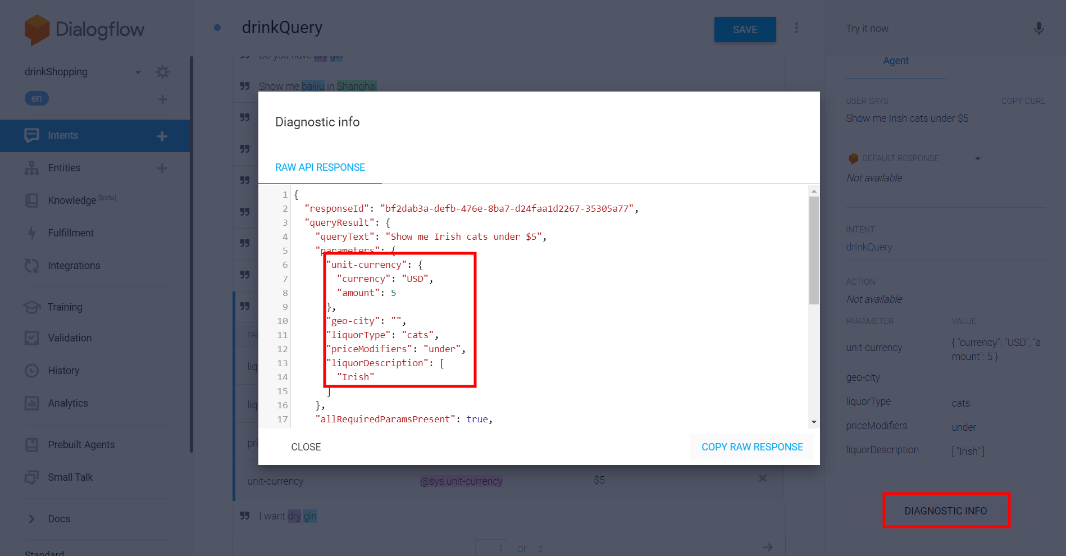Screen dimensions: 1066x556
Task: Click the responseId line in JSON
Action: [472, 208]
